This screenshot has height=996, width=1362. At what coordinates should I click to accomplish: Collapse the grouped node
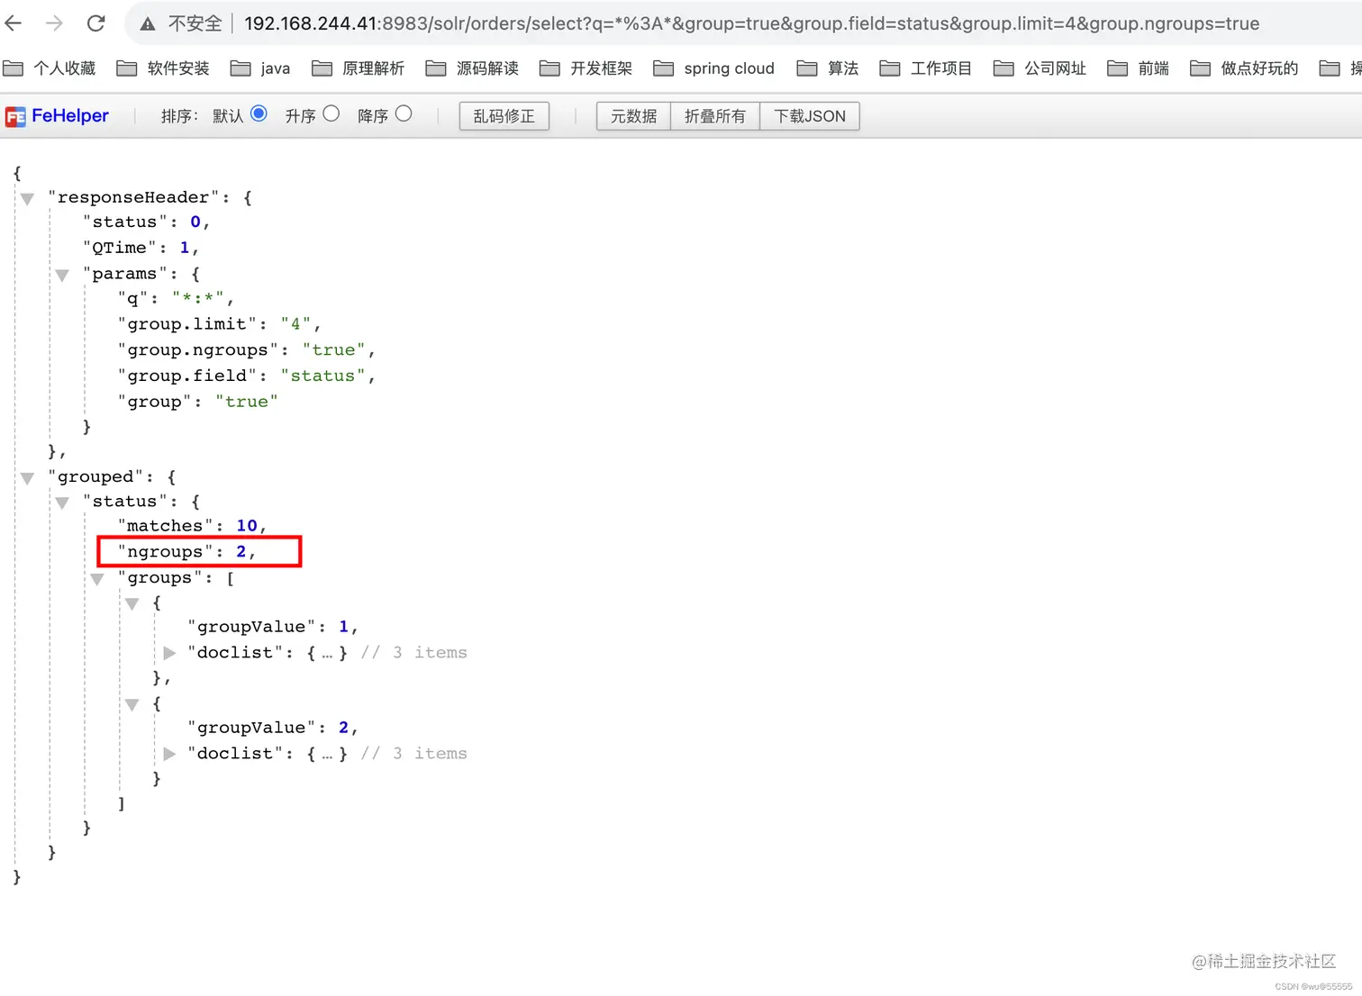(27, 478)
